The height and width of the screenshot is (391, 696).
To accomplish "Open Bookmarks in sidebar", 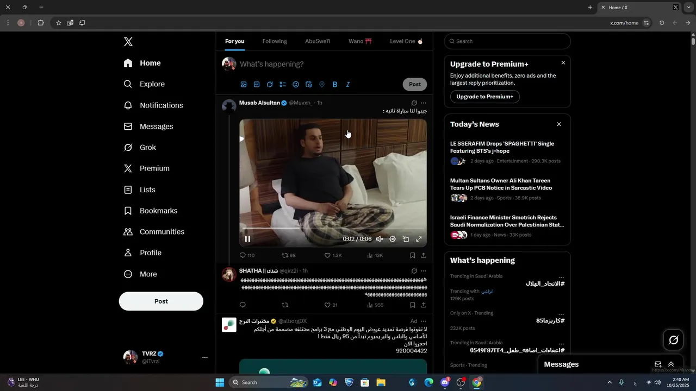I will 151,211.
